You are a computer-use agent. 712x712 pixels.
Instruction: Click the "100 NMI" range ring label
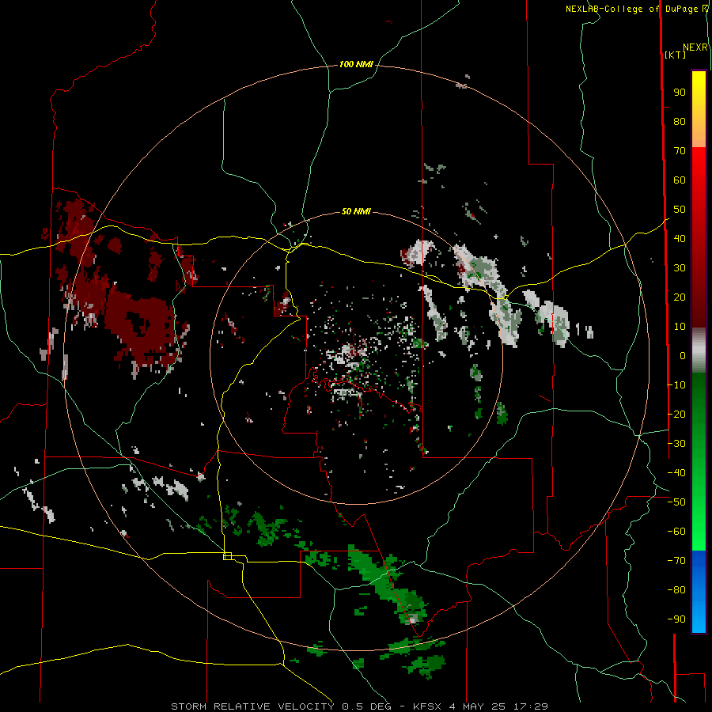[356, 65]
